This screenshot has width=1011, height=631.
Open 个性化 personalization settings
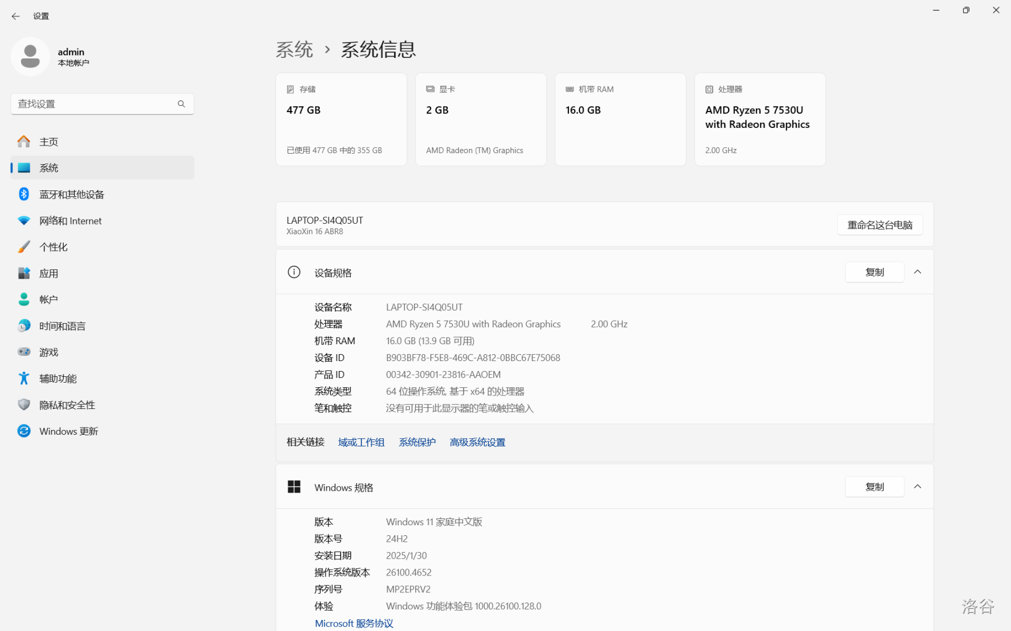click(x=53, y=247)
